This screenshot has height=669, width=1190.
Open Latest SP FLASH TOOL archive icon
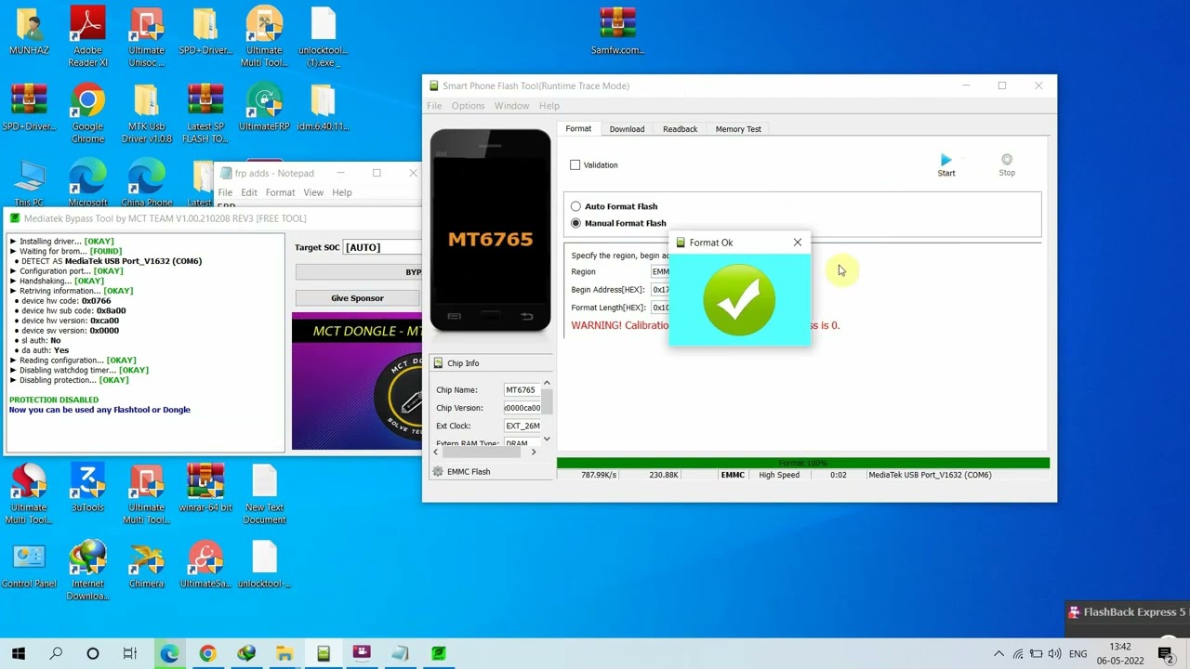pos(205,113)
